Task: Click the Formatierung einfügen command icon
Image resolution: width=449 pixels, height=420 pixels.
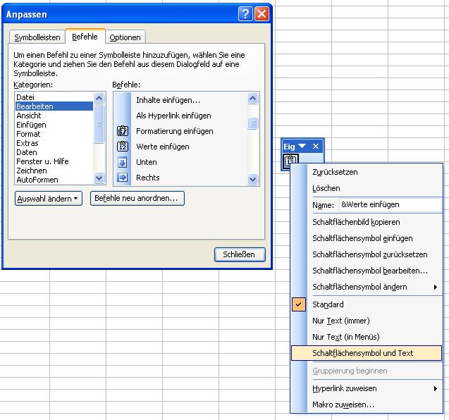Action: pos(123,131)
